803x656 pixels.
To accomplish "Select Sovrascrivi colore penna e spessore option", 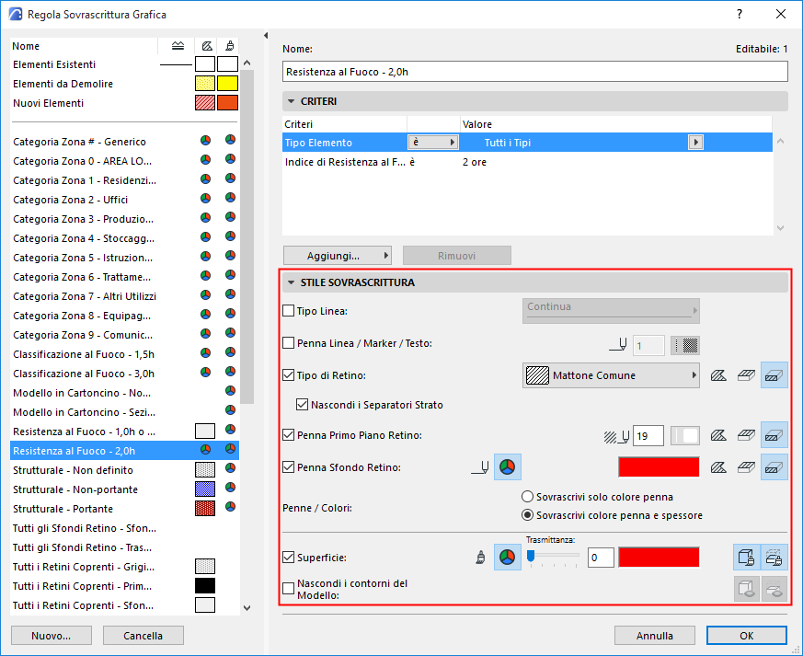I will [x=527, y=515].
